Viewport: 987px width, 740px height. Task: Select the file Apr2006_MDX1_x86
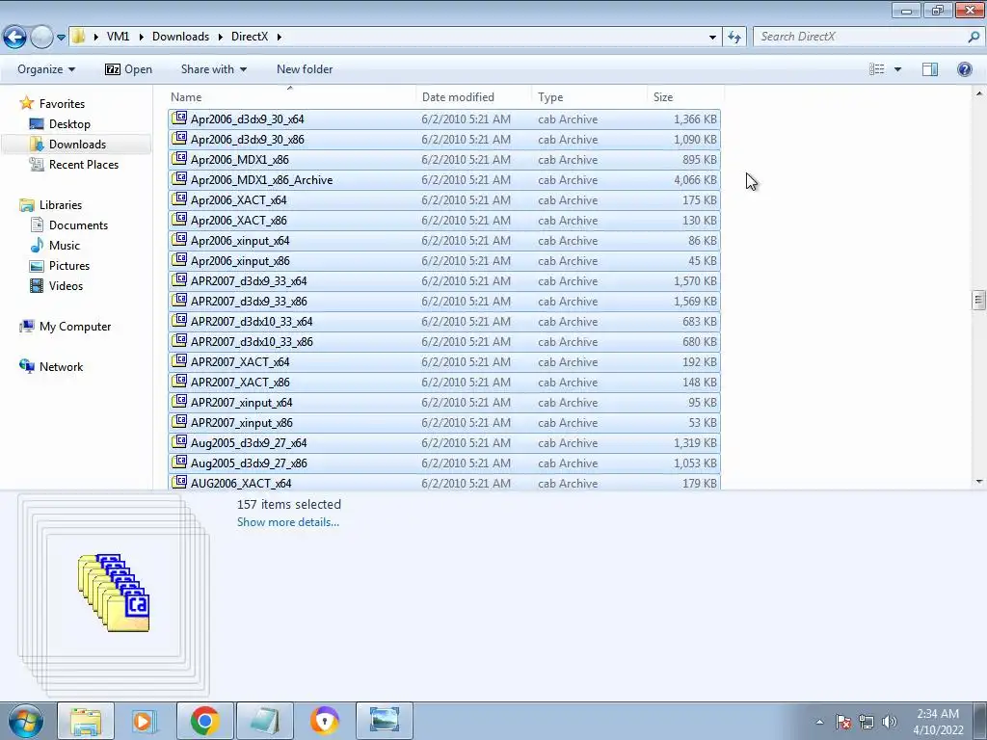click(444, 160)
